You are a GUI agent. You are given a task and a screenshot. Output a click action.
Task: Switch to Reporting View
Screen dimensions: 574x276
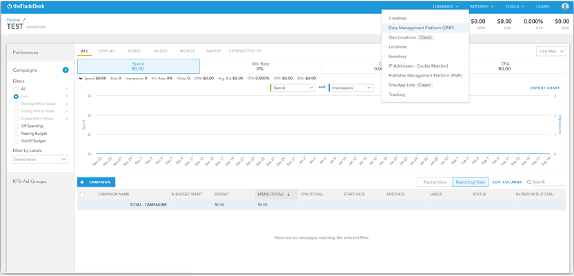(471, 182)
